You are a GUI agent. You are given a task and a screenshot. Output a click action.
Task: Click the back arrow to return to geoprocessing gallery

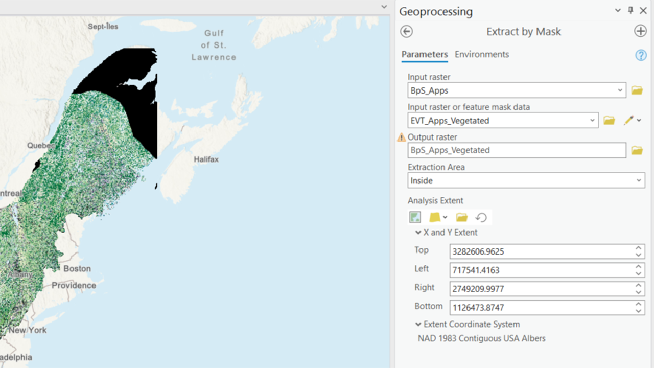coord(406,32)
